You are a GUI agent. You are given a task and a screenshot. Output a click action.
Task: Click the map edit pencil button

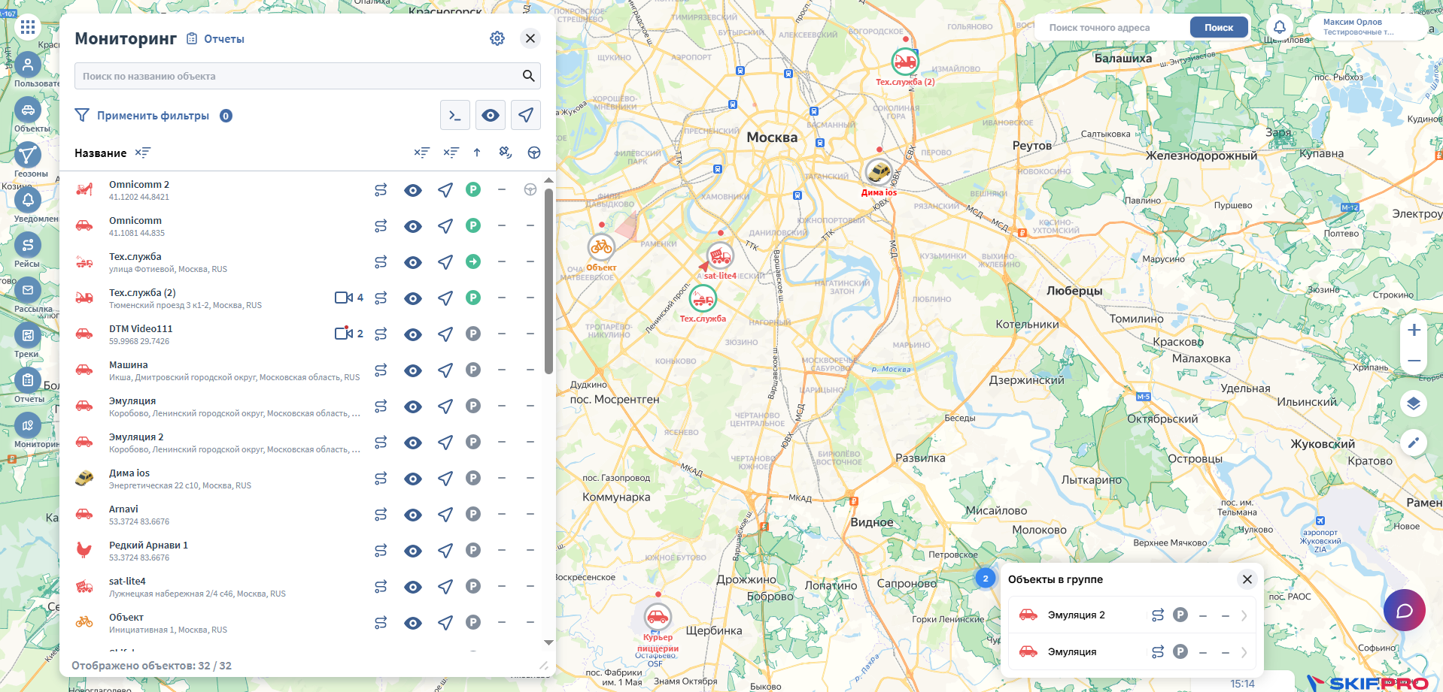coord(1414,443)
